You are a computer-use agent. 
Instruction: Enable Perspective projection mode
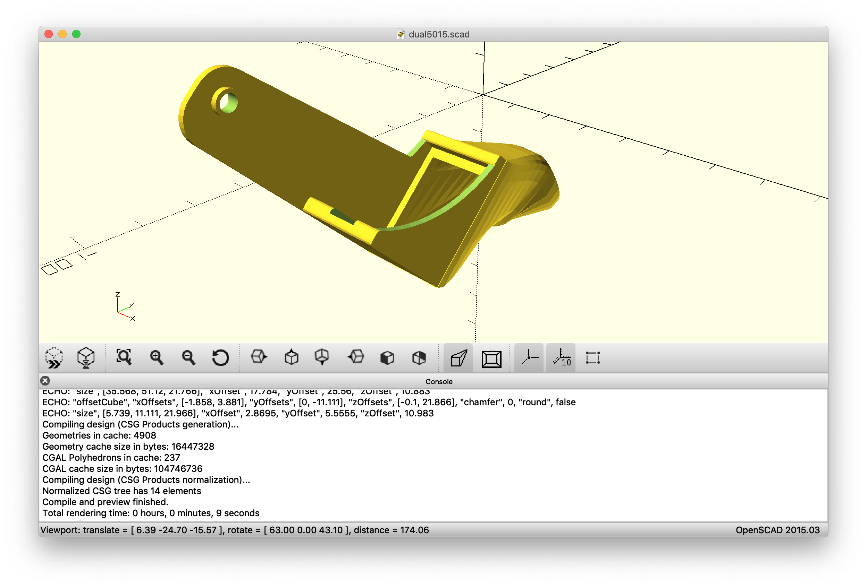point(458,358)
